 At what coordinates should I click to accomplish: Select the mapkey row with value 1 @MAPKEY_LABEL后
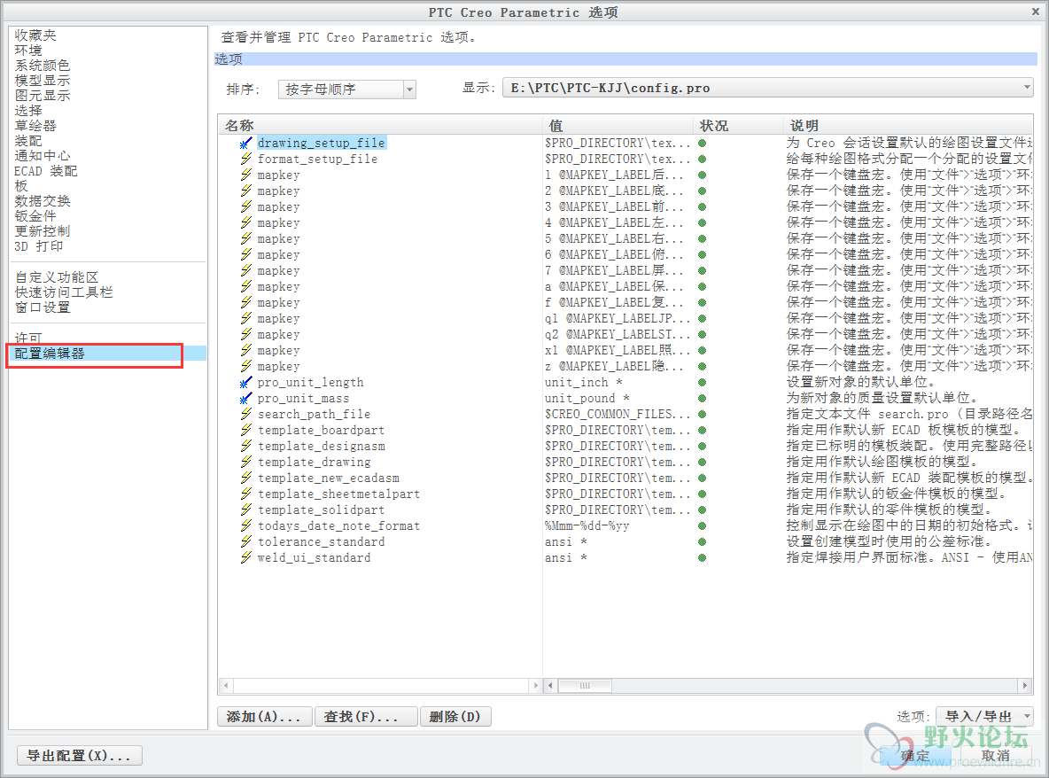(x=278, y=175)
